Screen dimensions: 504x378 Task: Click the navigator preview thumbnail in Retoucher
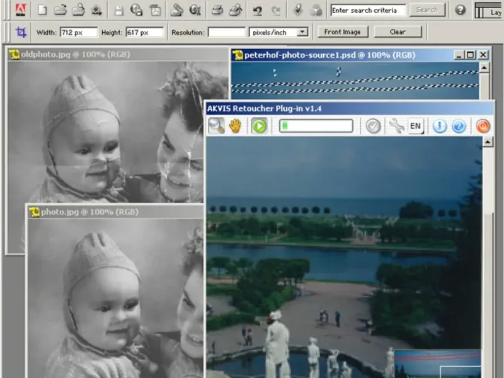point(437,364)
